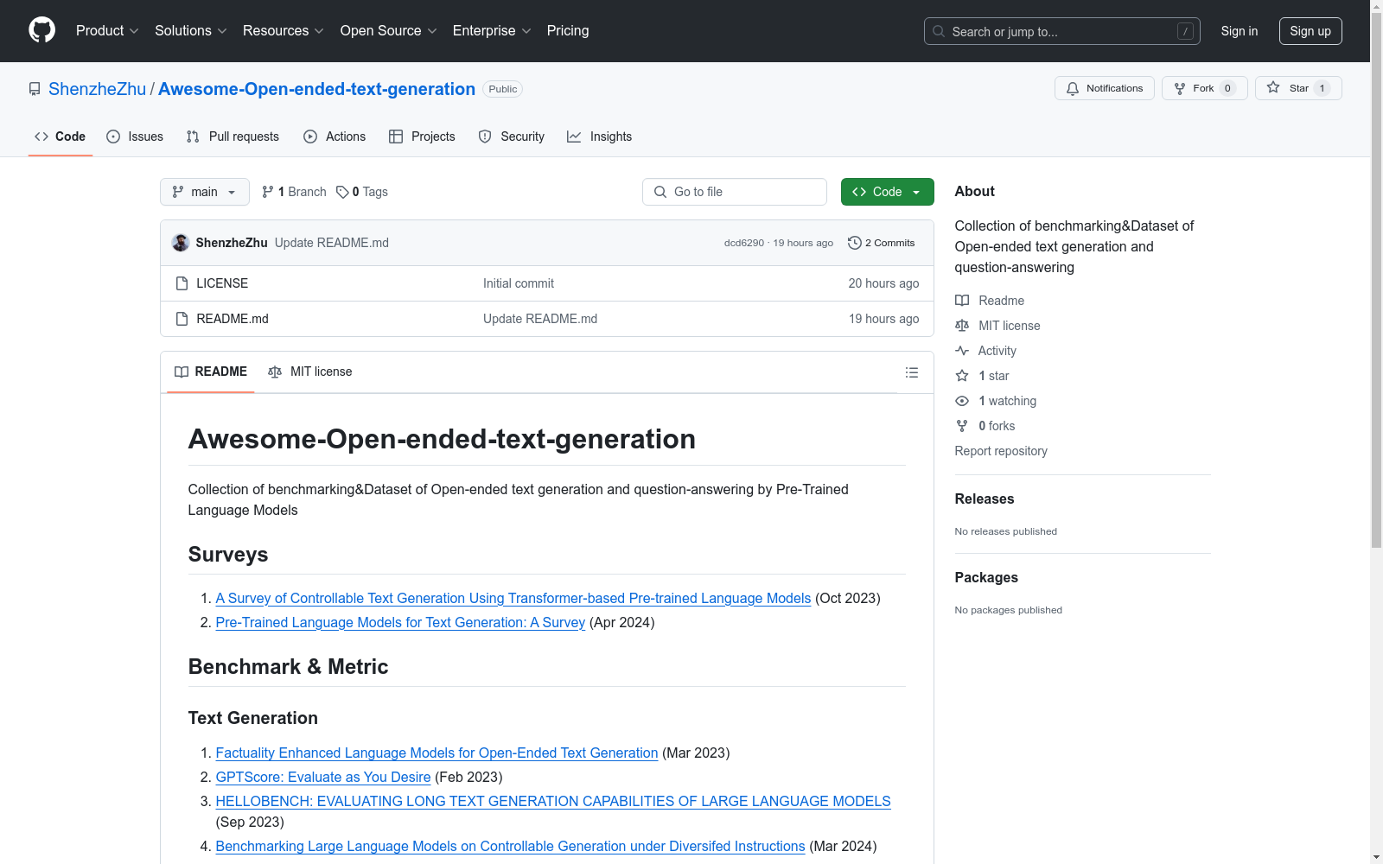
Task: Open GPTScore: Evaluate as You Desire link
Action: coord(322,777)
